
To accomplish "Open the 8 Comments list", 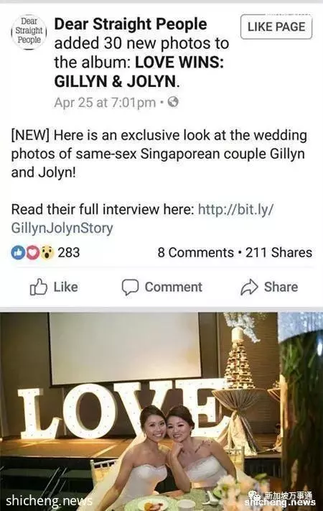I will tap(195, 252).
